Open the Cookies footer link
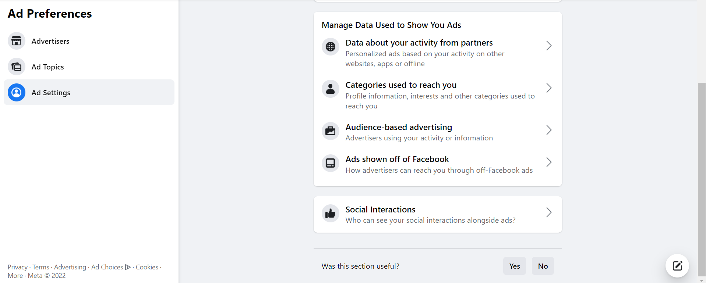 pyautogui.click(x=147, y=267)
